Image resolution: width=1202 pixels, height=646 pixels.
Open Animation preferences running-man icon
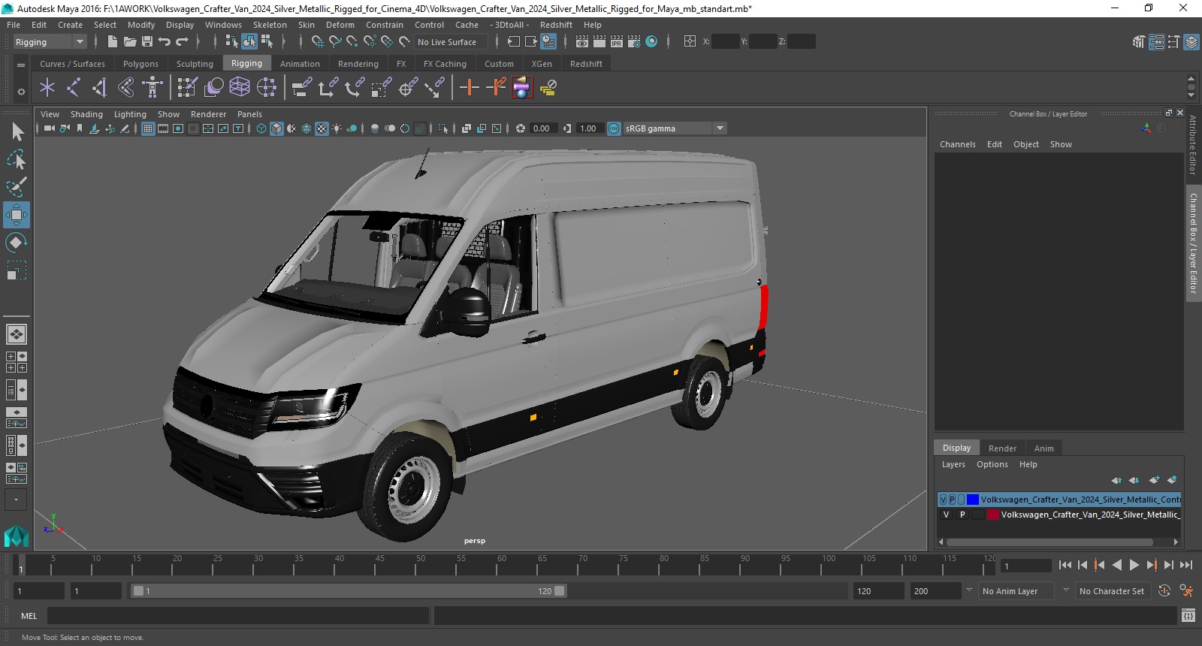pyautogui.click(x=1186, y=591)
